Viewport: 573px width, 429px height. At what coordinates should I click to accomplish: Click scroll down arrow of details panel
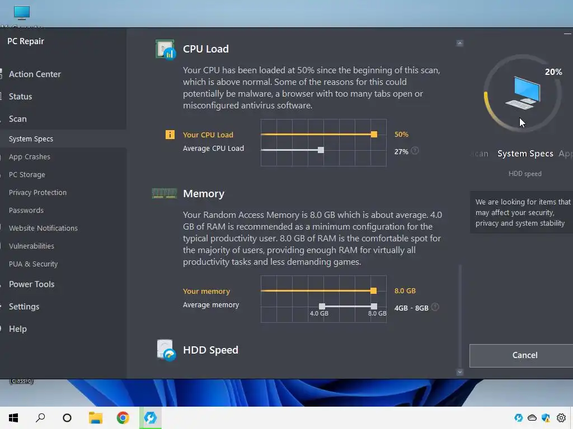click(x=460, y=372)
